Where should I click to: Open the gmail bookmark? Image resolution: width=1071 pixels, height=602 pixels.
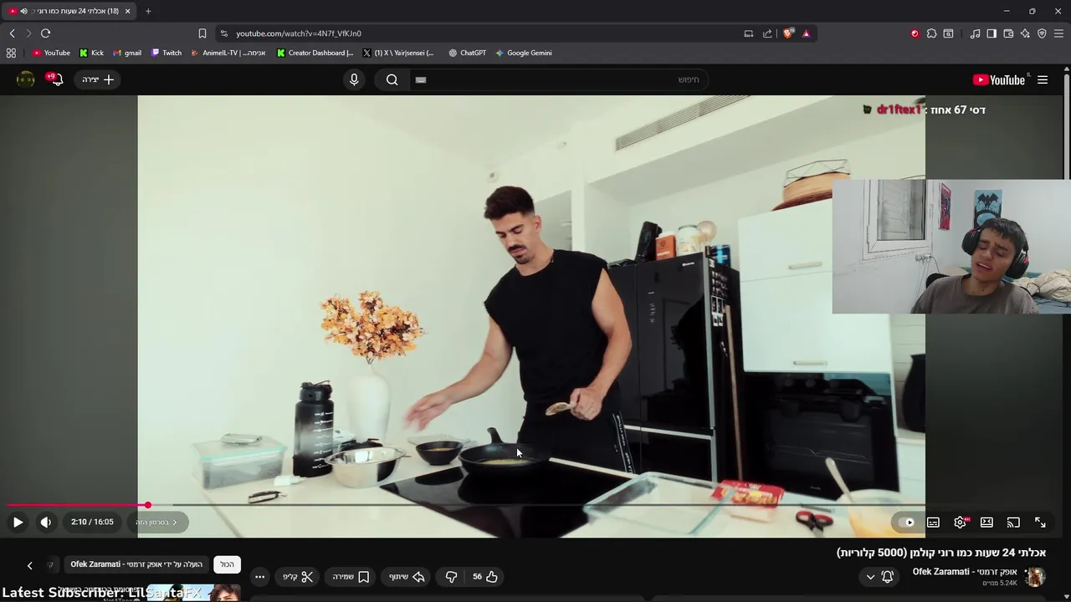pos(126,53)
